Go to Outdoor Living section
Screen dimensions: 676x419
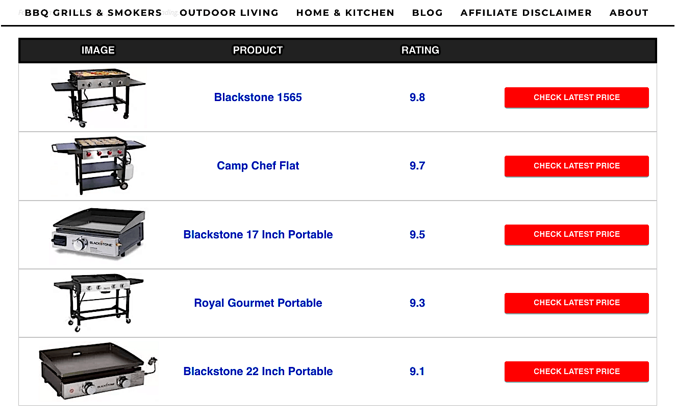(229, 13)
